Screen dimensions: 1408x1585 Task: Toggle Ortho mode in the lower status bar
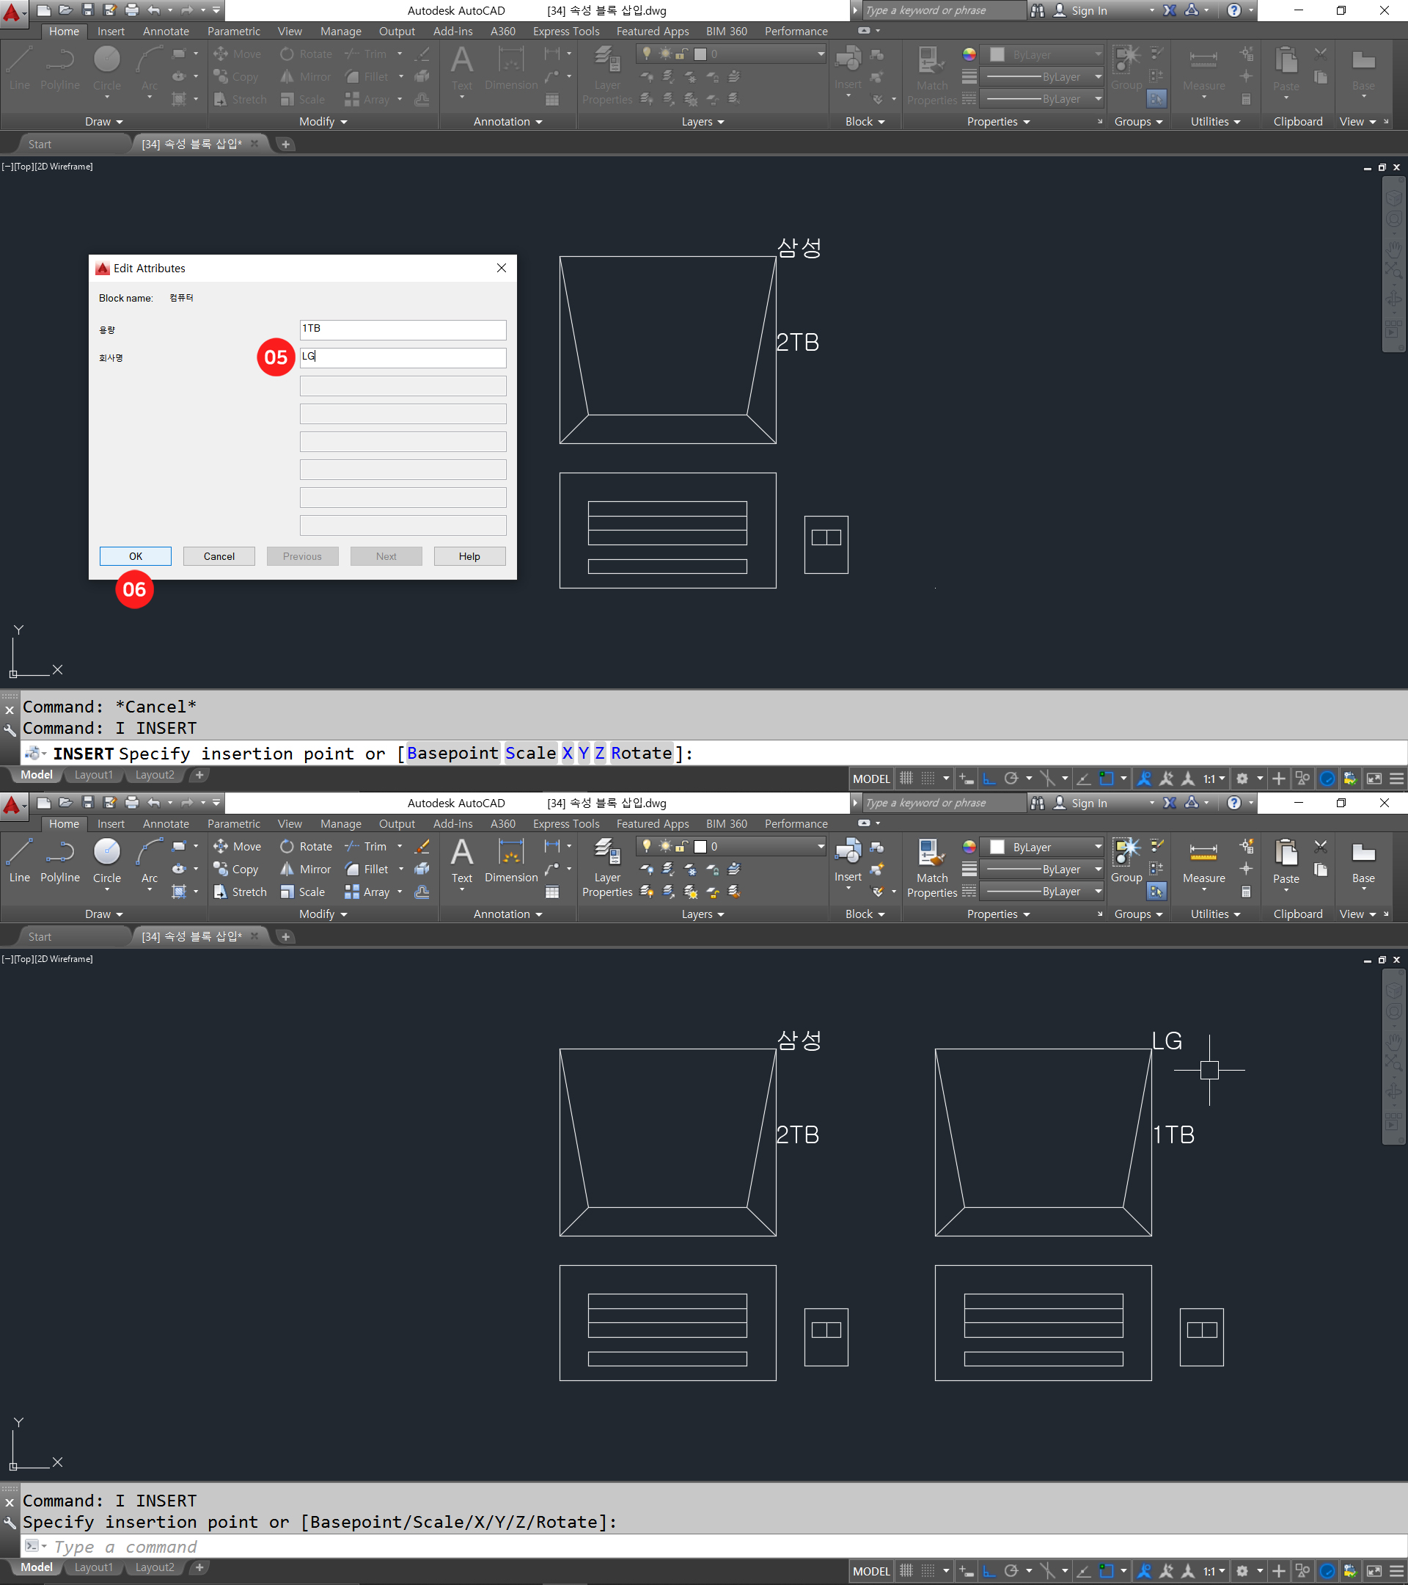click(x=989, y=1571)
